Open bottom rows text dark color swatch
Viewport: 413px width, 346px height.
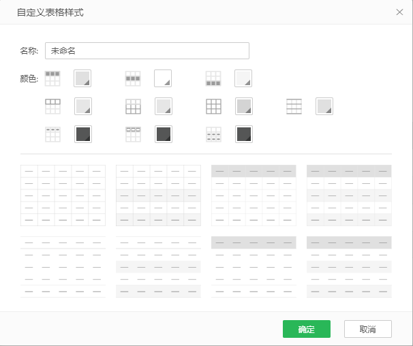(x=244, y=134)
